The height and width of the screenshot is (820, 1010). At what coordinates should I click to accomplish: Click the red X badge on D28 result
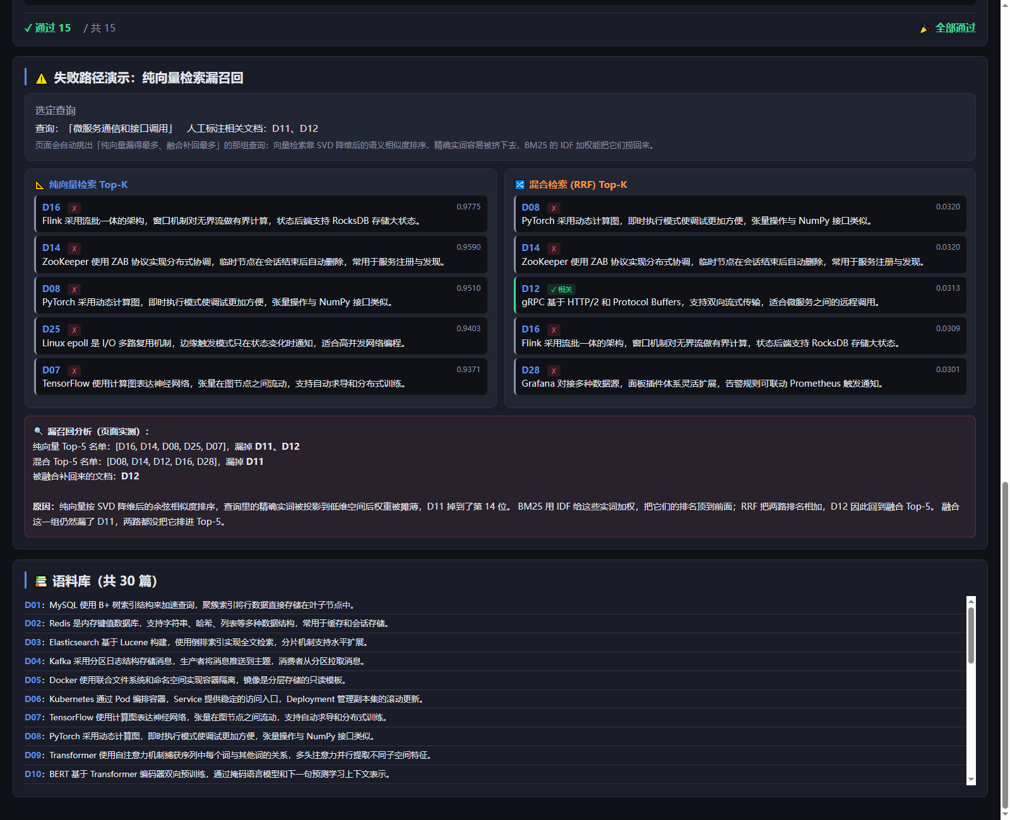(x=554, y=371)
